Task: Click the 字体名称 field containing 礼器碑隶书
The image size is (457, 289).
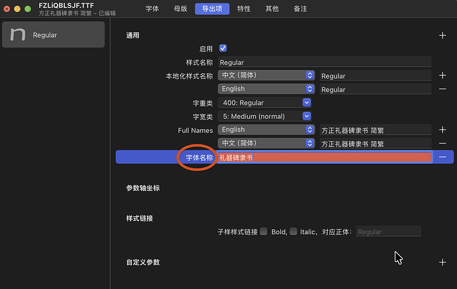Action: 325,157
